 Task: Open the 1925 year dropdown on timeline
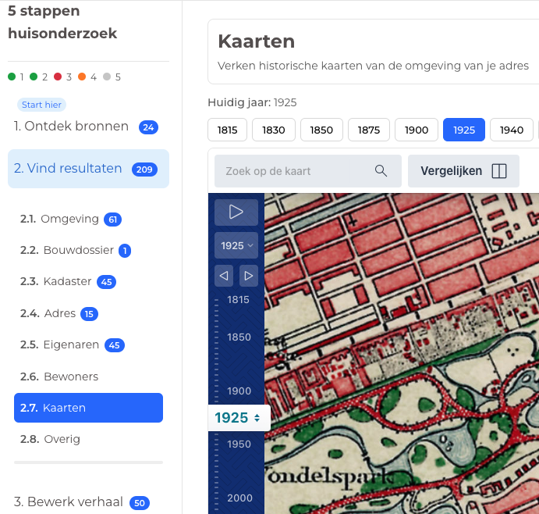tap(236, 245)
